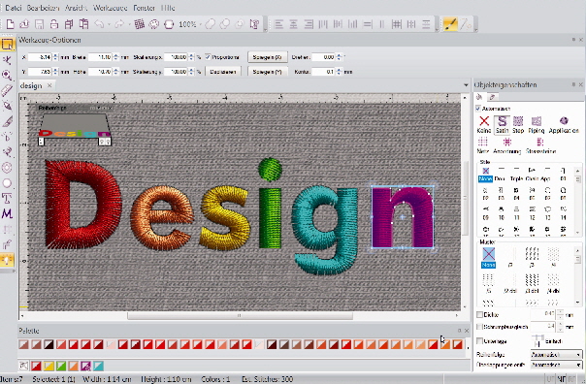Toggle the highlighted paintbrush toolbar icon
The height and width of the screenshot is (384, 586).
coord(450,24)
